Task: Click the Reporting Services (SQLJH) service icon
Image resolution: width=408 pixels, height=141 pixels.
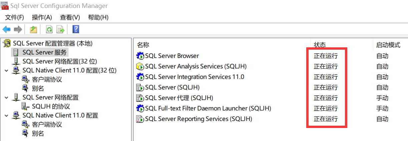Action: [x=140, y=119]
